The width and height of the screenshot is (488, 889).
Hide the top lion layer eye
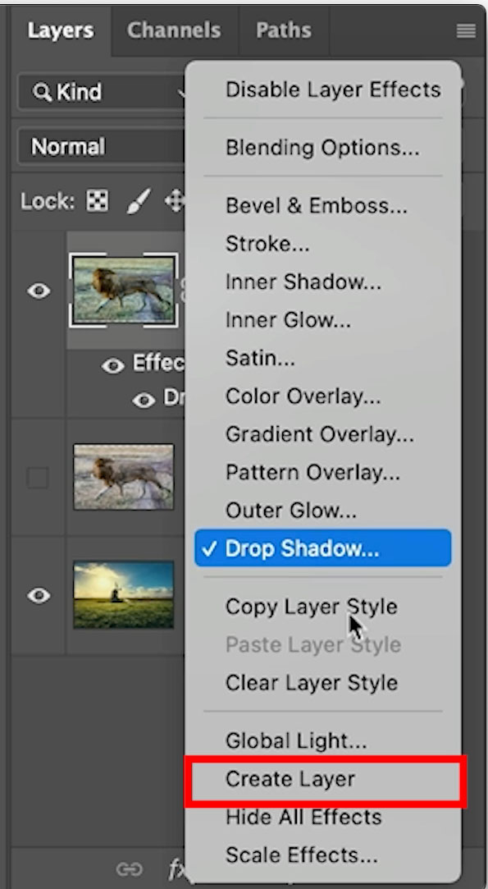coord(39,291)
